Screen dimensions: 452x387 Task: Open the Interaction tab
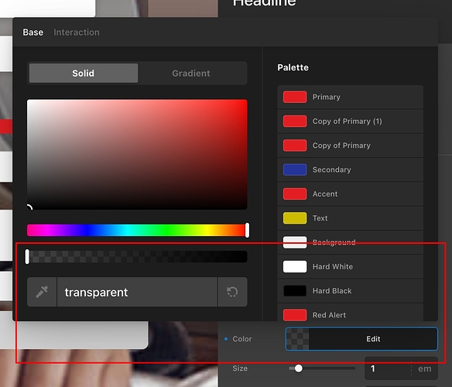77,33
